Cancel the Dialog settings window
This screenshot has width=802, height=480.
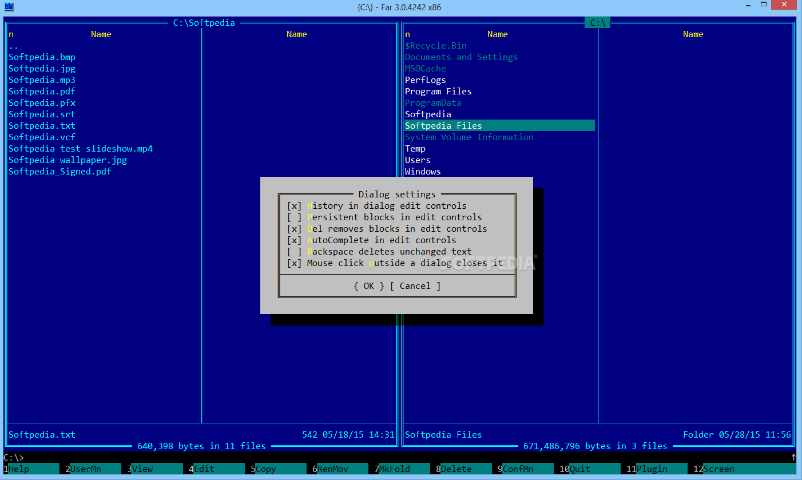[415, 286]
